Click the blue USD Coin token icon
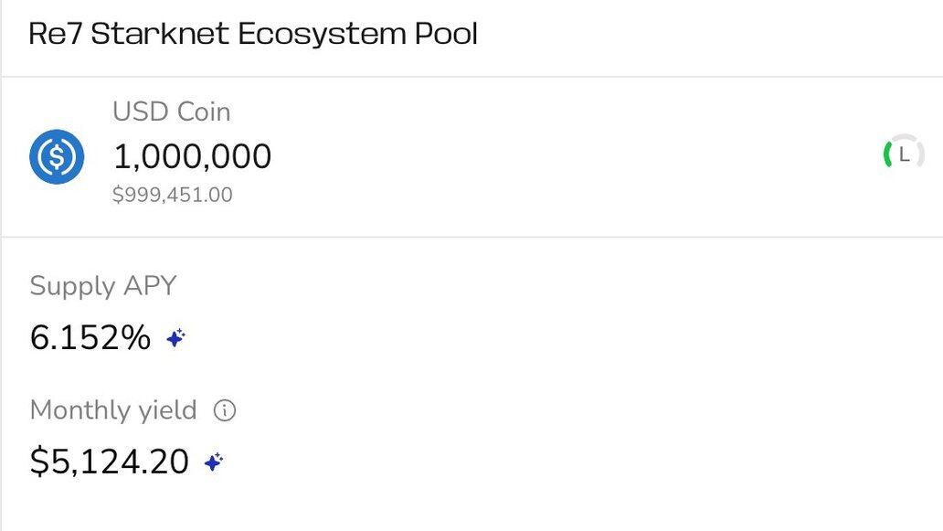This screenshot has width=943, height=531. click(57, 156)
